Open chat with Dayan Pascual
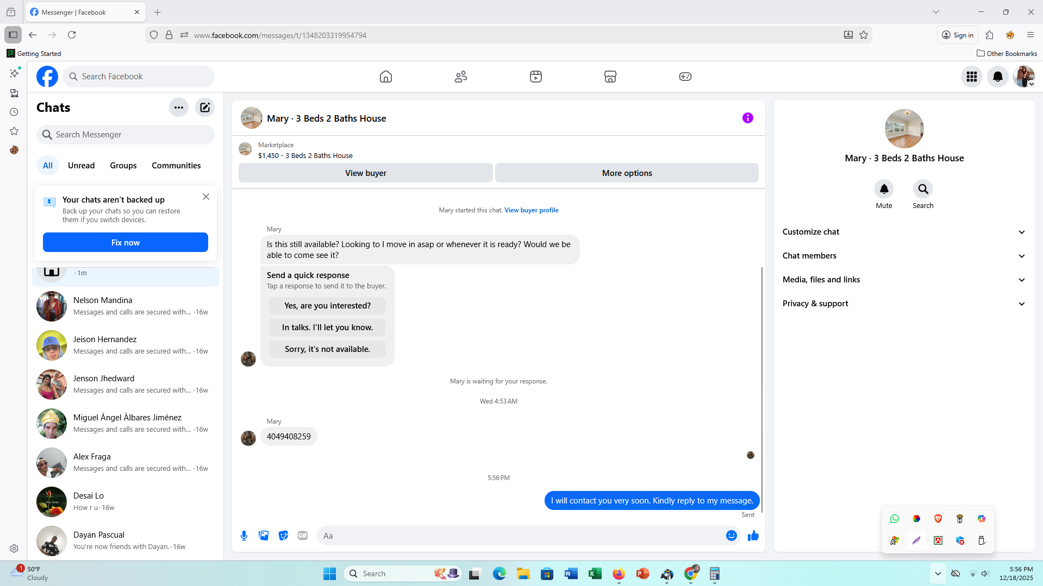 point(126,541)
